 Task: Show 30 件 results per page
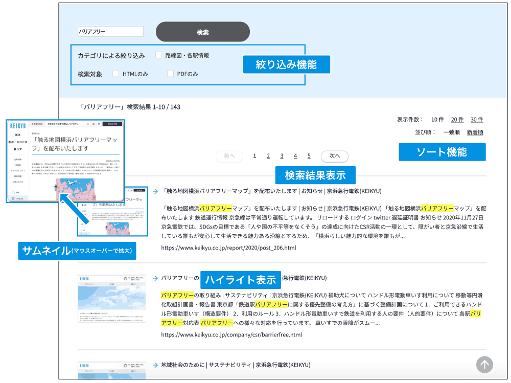click(476, 120)
